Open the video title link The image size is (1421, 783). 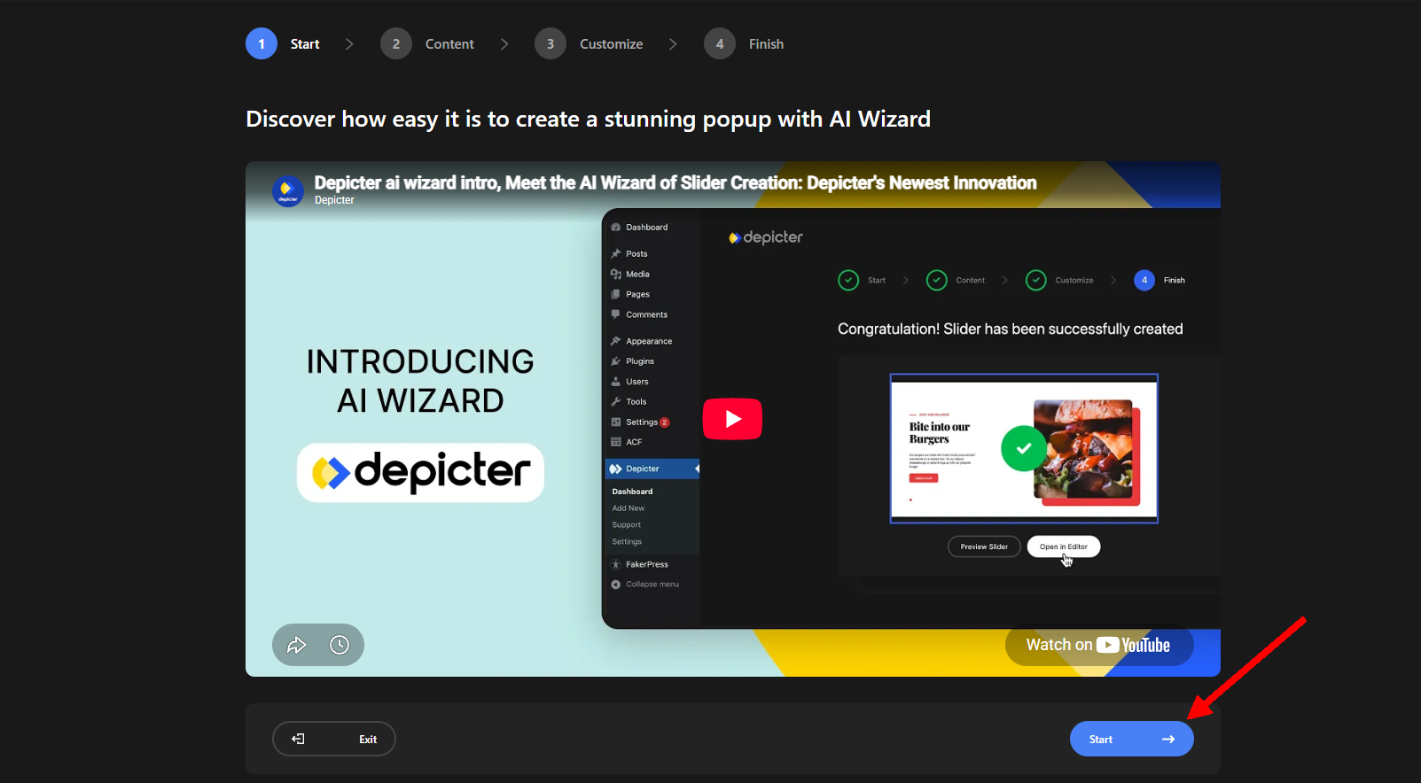[x=675, y=182]
